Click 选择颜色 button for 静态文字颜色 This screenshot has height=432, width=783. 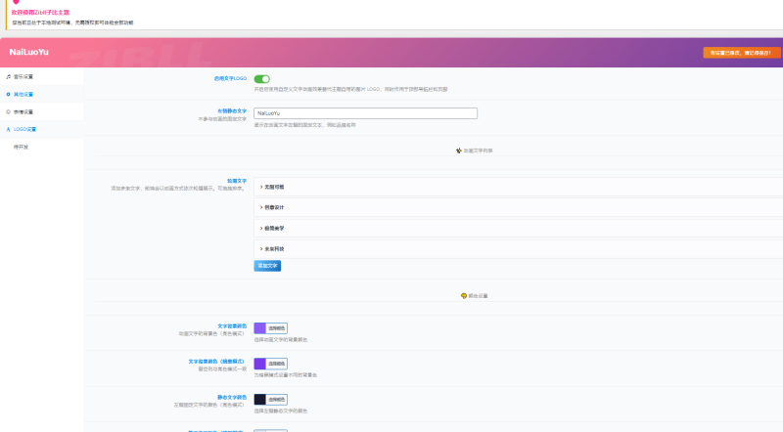[x=277, y=400]
